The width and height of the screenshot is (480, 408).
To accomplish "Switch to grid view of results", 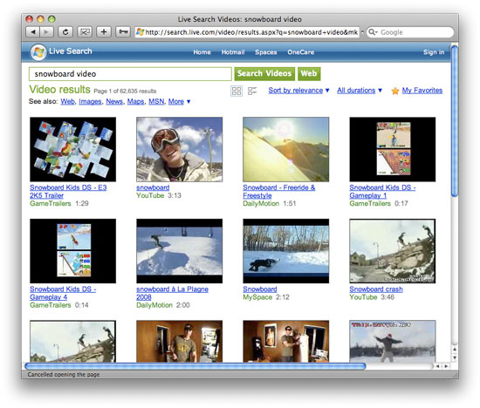I will coord(236,91).
